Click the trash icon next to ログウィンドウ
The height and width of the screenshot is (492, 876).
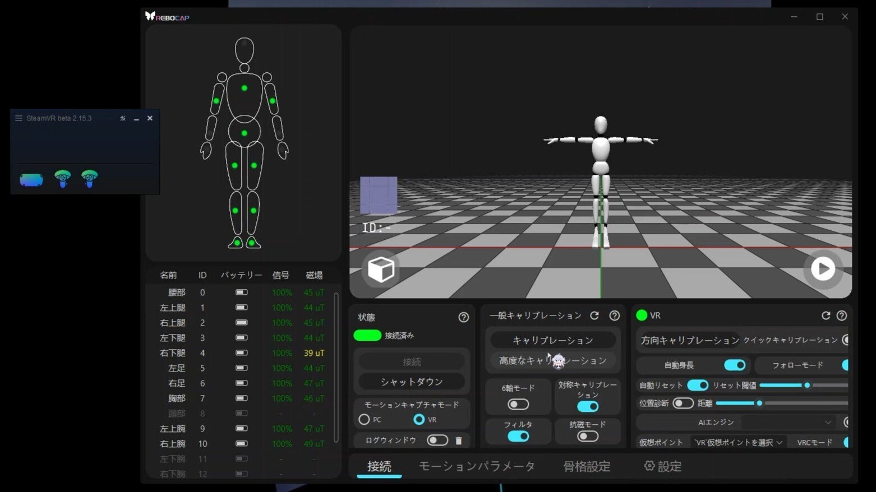[x=459, y=440]
